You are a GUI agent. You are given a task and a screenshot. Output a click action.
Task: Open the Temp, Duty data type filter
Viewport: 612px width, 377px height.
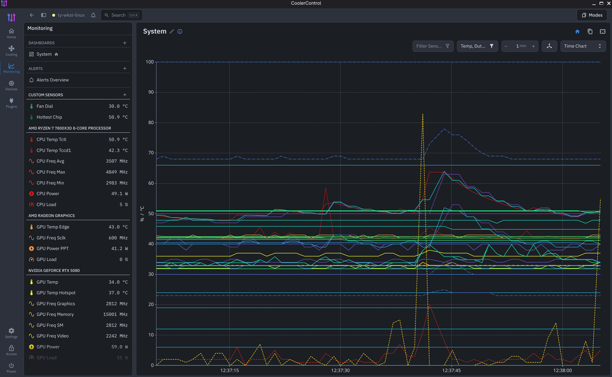click(x=477, y=46)
